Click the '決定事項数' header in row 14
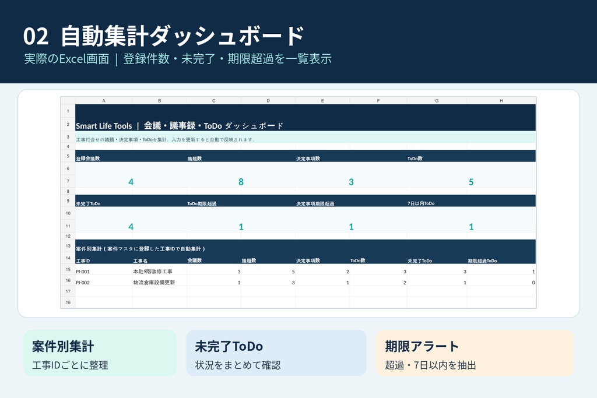The width and height of the screenshot is (597, 398). (x=308, y=260)
